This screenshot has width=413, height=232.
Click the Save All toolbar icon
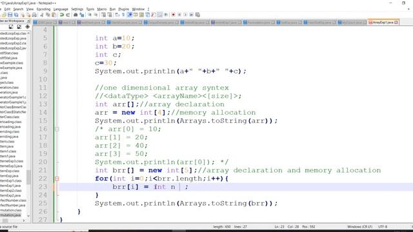tap(16, 15)
